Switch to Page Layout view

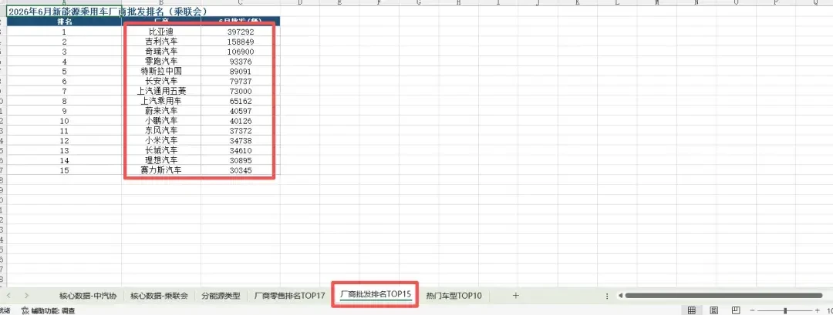click(714, 310)
